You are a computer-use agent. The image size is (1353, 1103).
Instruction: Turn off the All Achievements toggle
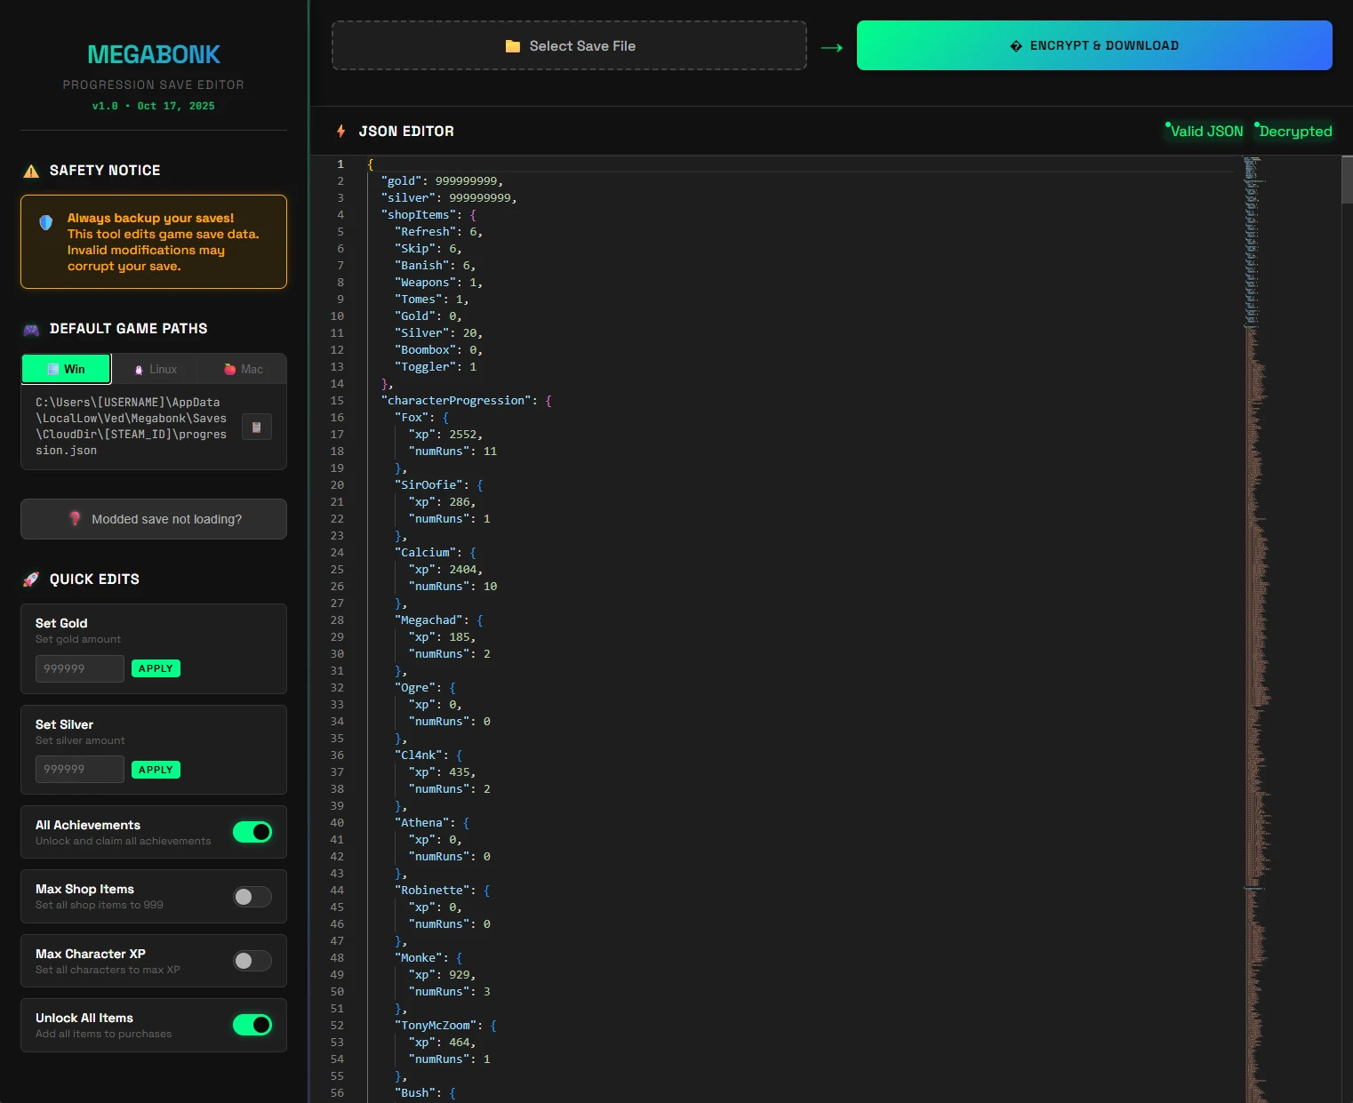252,832
